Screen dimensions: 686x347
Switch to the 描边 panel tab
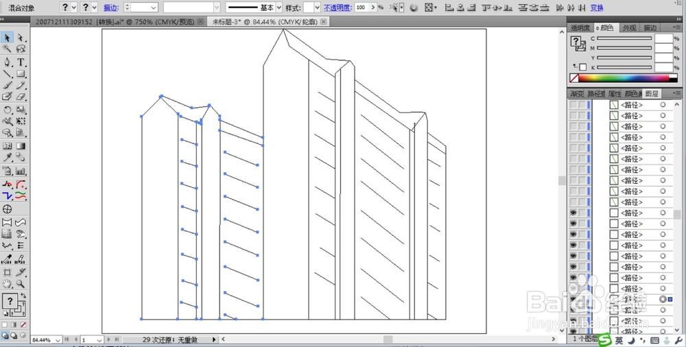[x=650, y=27]
